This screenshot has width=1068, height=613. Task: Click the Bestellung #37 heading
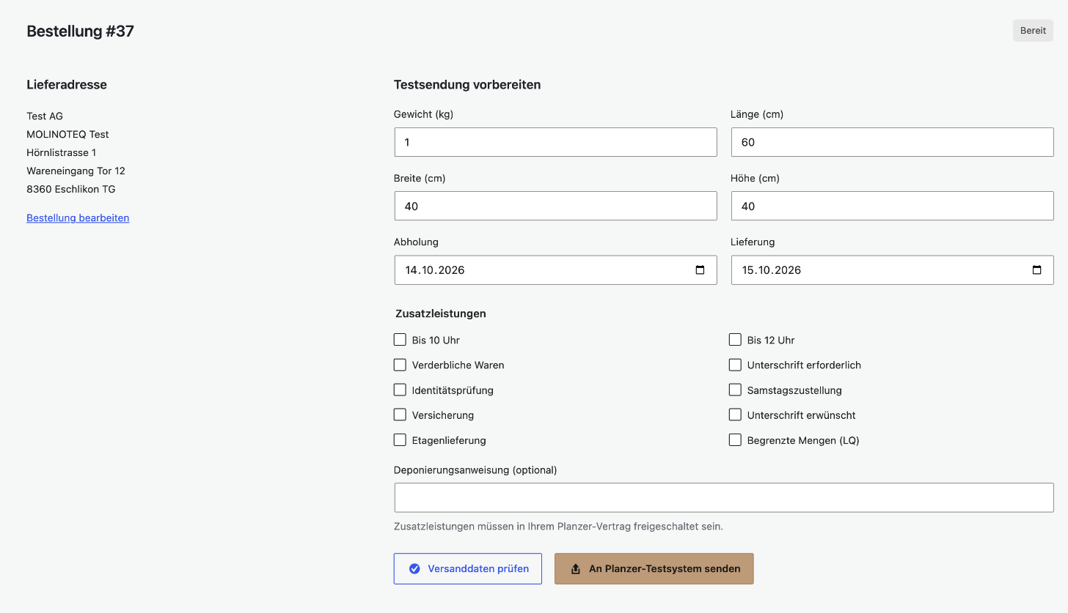(x=81, y=31)
